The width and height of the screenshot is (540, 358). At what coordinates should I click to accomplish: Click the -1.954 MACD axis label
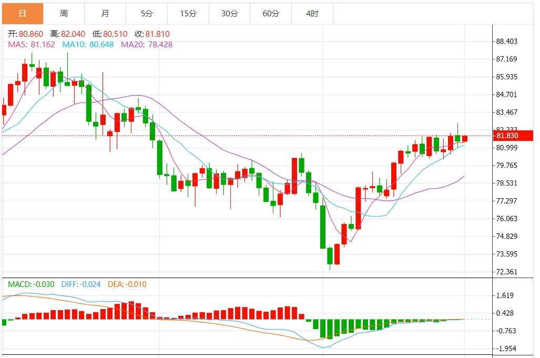tap(506, 349)
